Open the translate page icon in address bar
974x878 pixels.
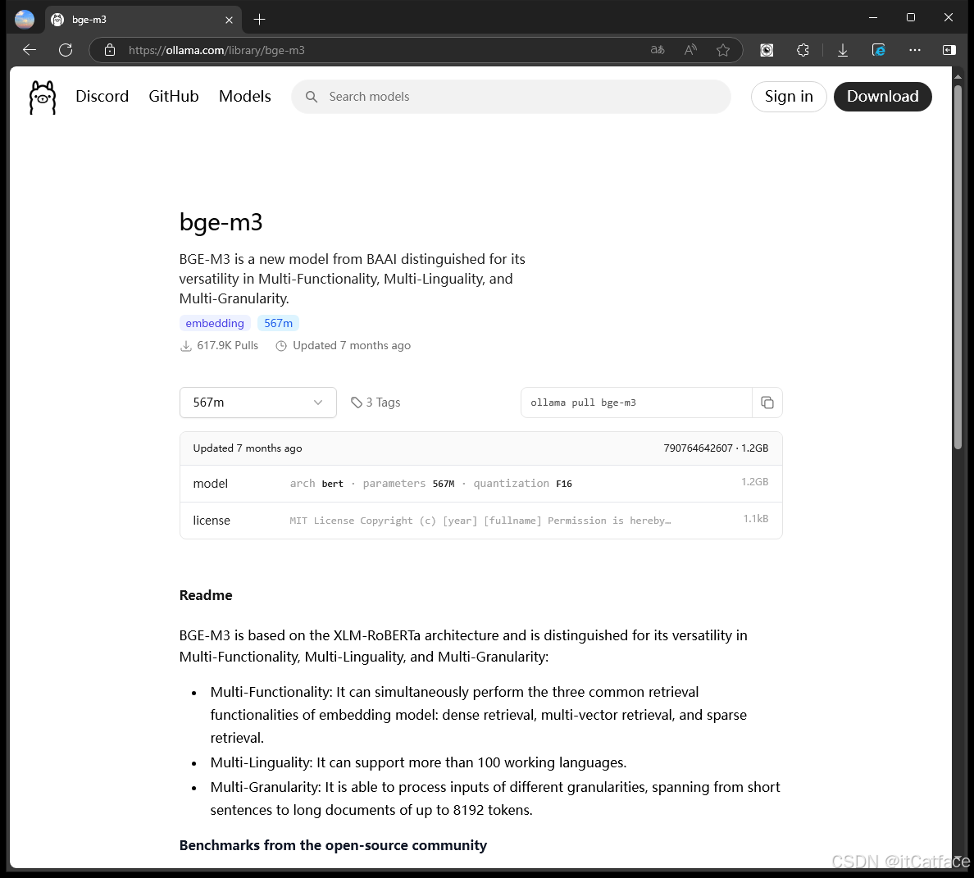pos(658,50)
